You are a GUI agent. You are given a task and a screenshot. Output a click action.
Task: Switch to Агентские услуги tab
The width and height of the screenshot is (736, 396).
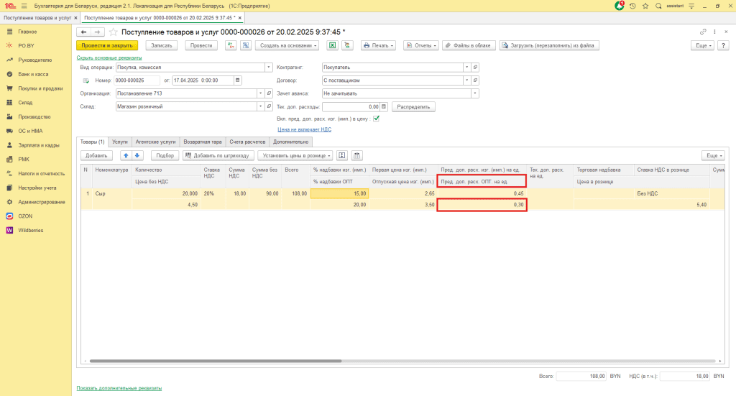[x=155, y=142]
